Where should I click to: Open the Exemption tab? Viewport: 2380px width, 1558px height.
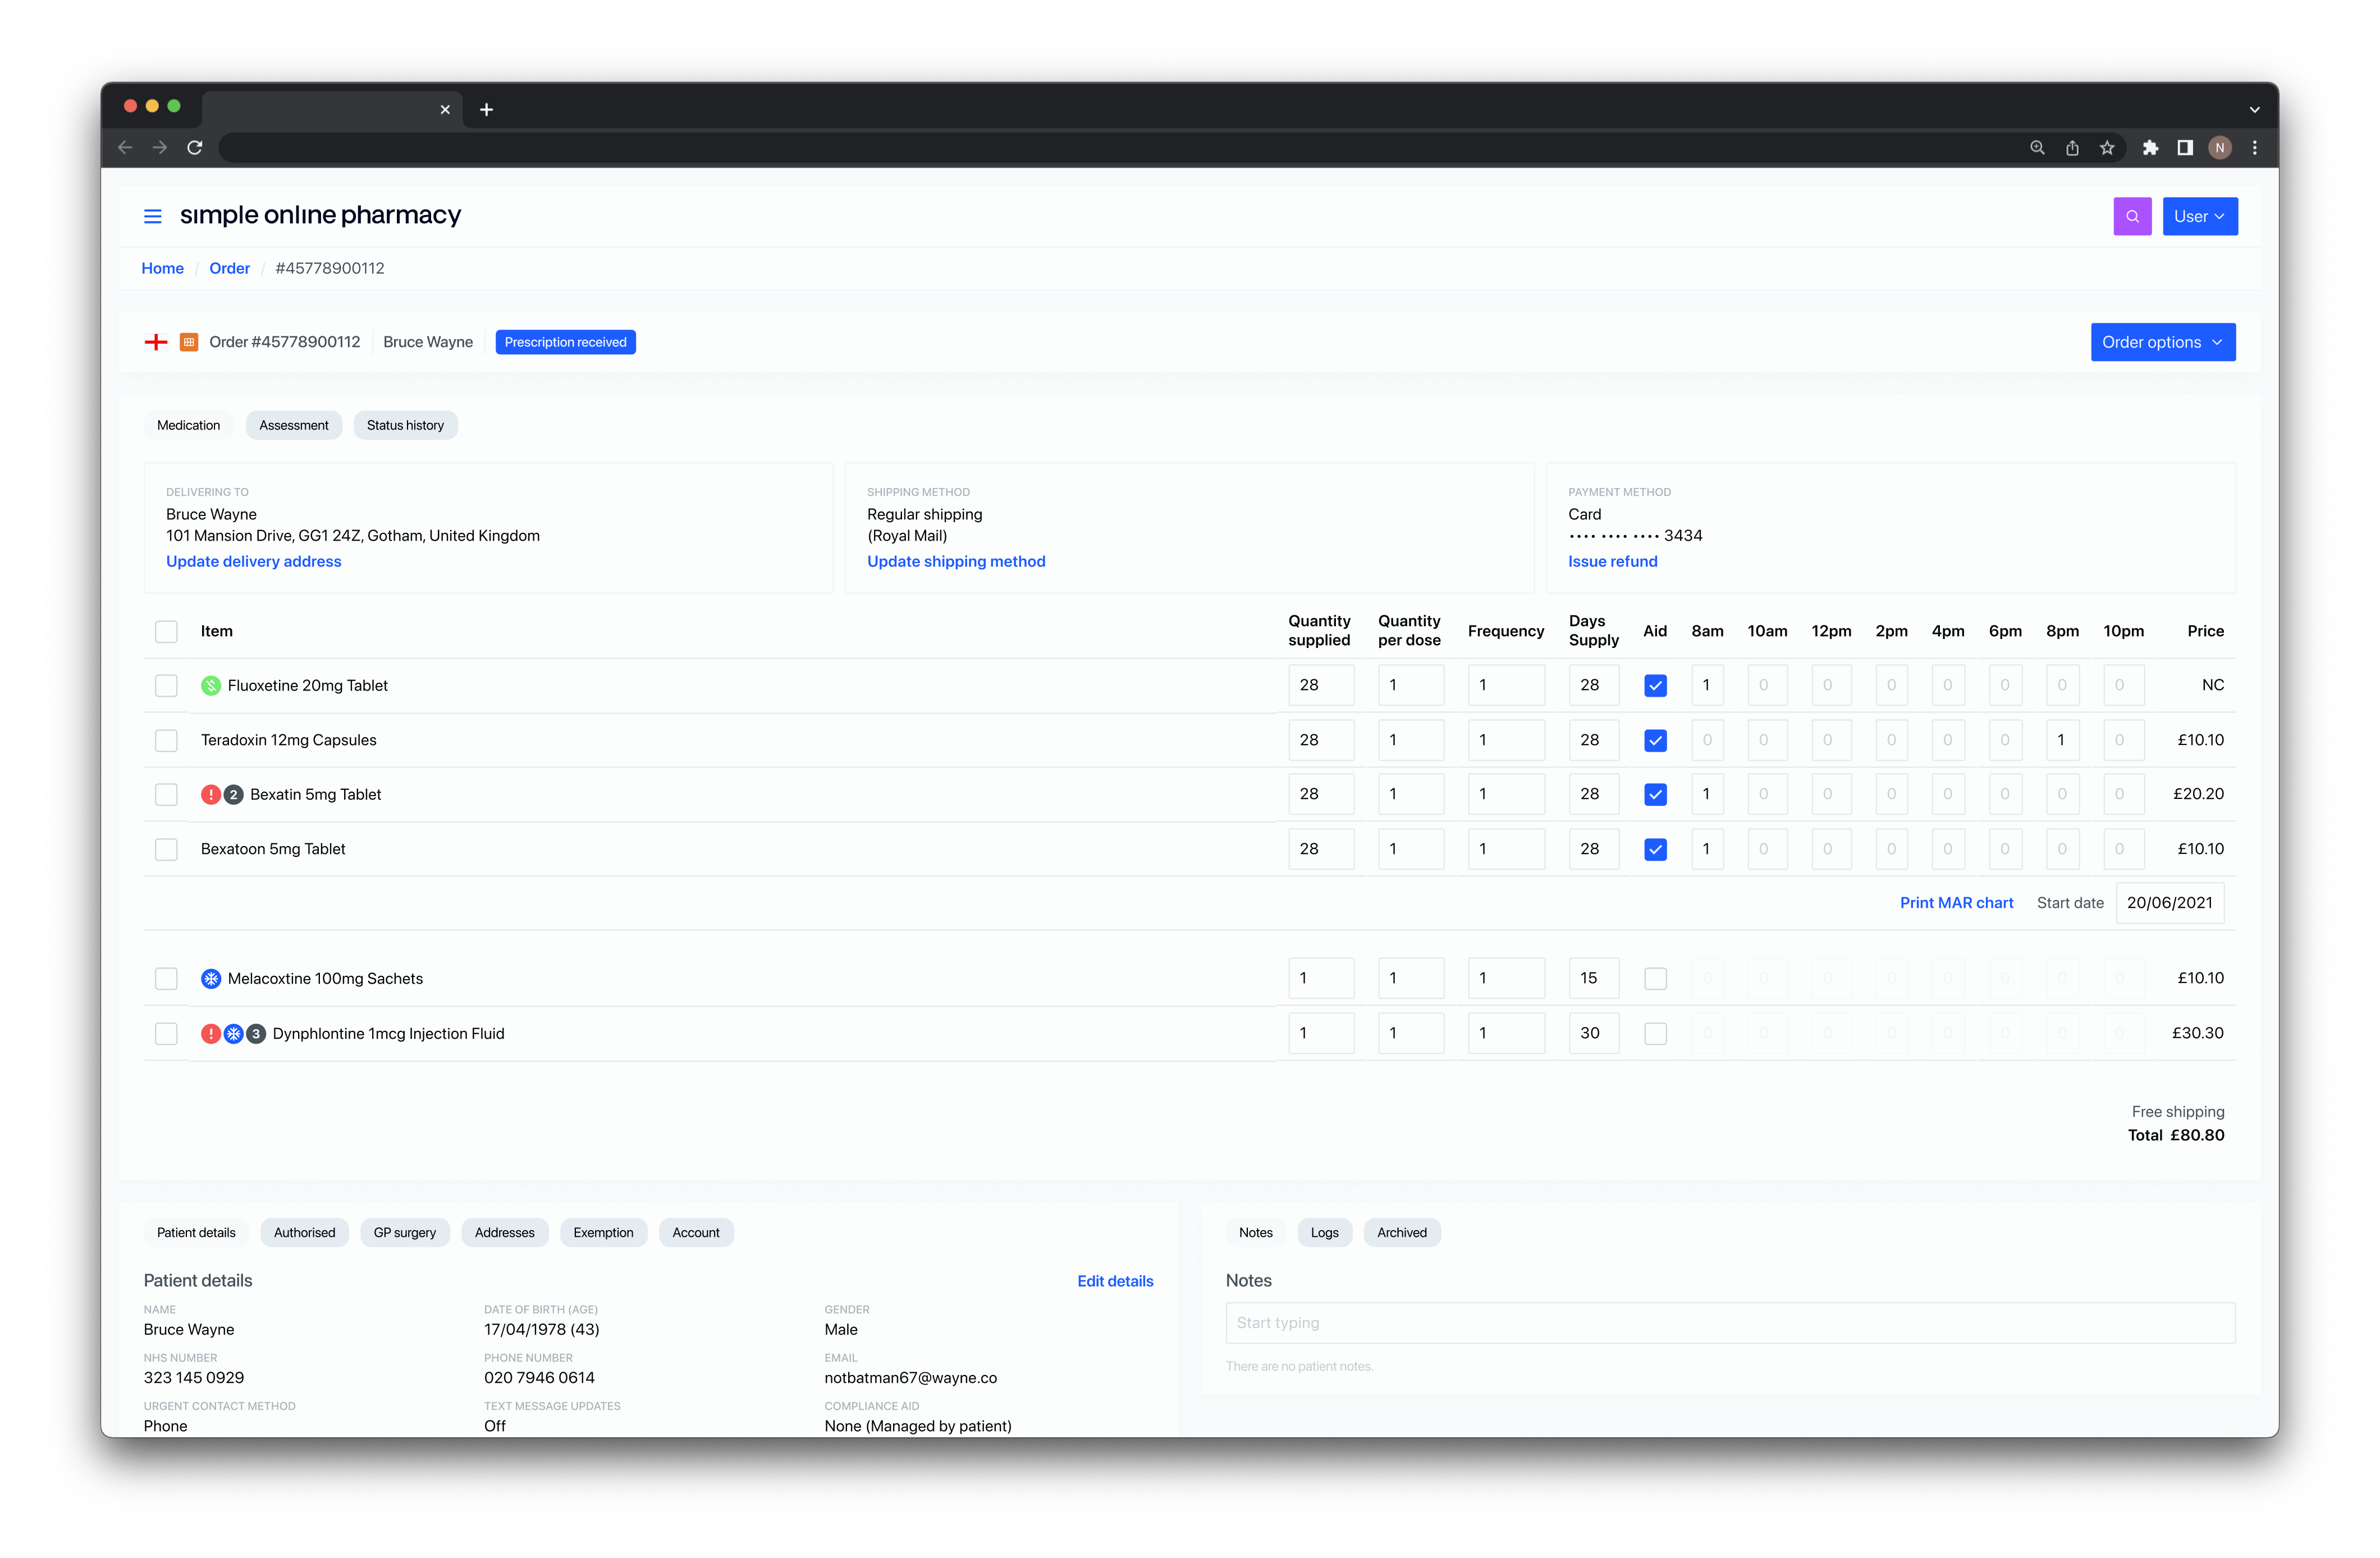click(x=603, y=1232)
